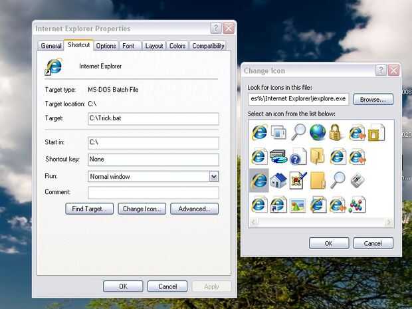Choose the gold picture-frame page icon

[x=376, y=132]
